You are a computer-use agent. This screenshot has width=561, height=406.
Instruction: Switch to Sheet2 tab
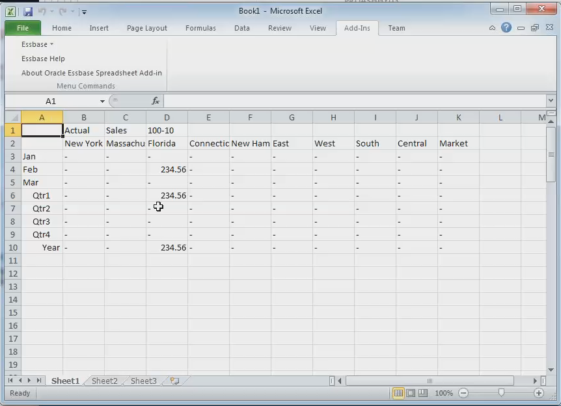point(105,381)
